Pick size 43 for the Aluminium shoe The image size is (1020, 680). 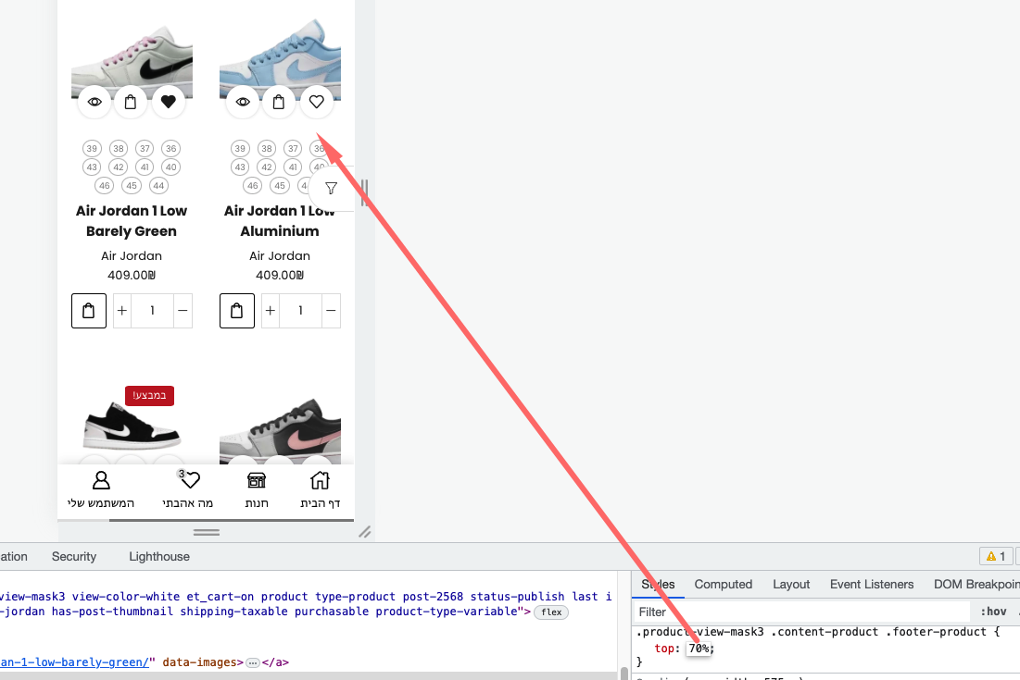[x=240, y=167]
